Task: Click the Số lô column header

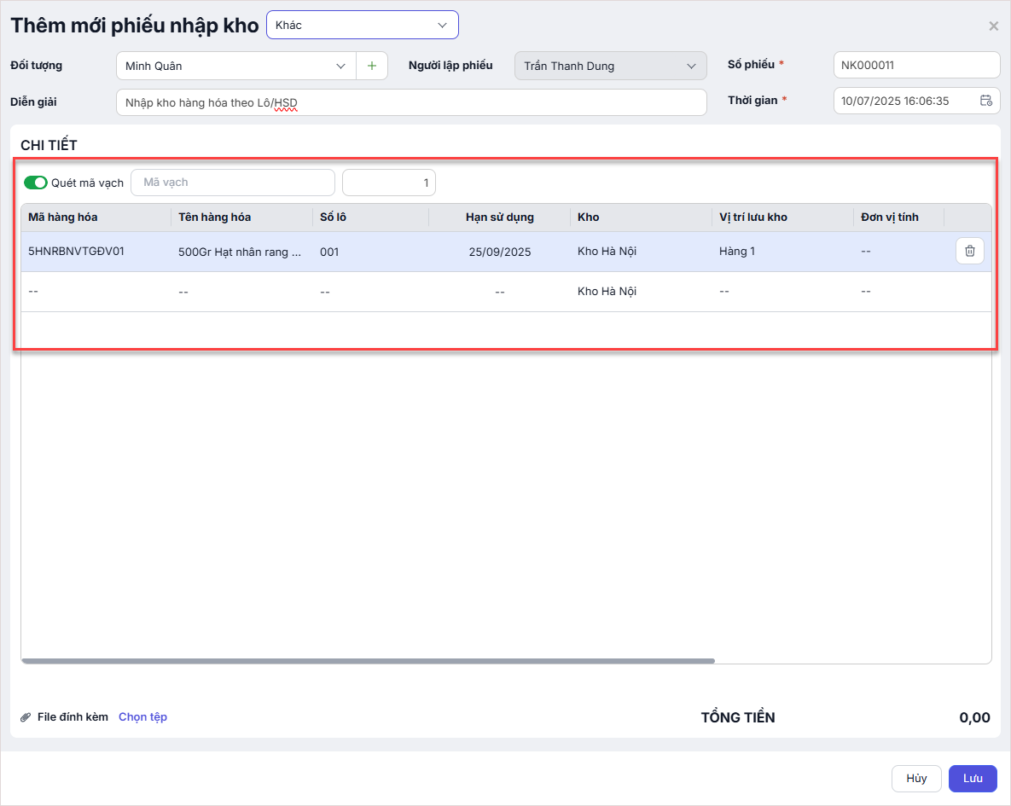Action: (x=333, y=217)
